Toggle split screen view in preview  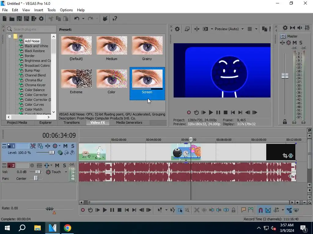[205, 29]
